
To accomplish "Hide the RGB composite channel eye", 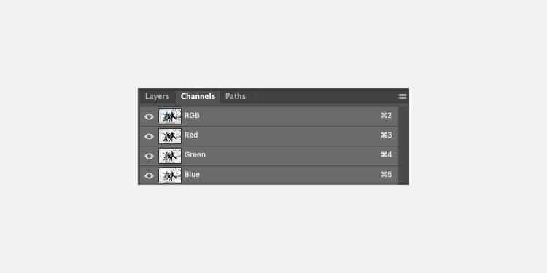I will coord(149,117).
